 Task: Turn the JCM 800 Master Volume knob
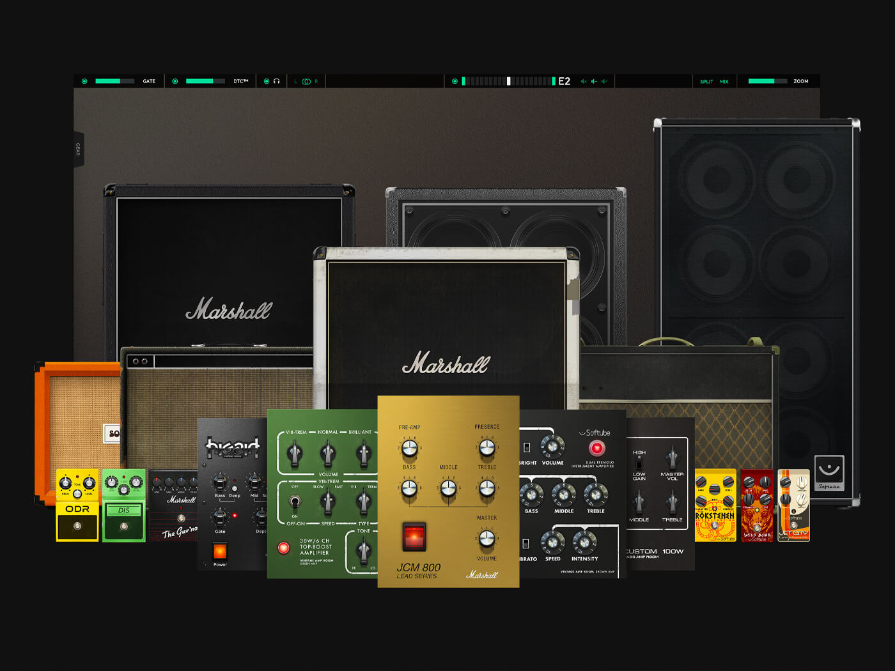(487, 539)
